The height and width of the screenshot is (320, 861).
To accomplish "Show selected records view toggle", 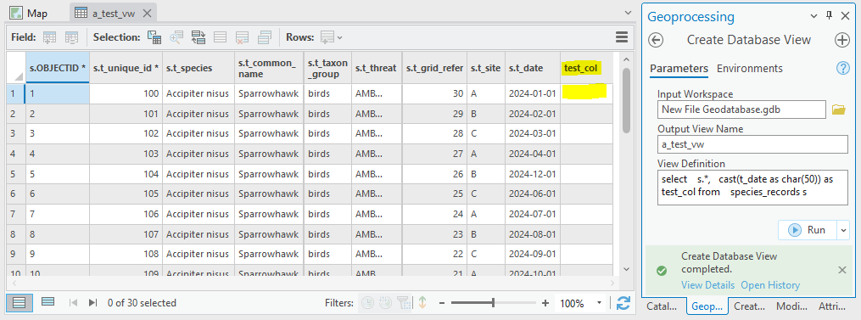I will click(x=48, y=302).
